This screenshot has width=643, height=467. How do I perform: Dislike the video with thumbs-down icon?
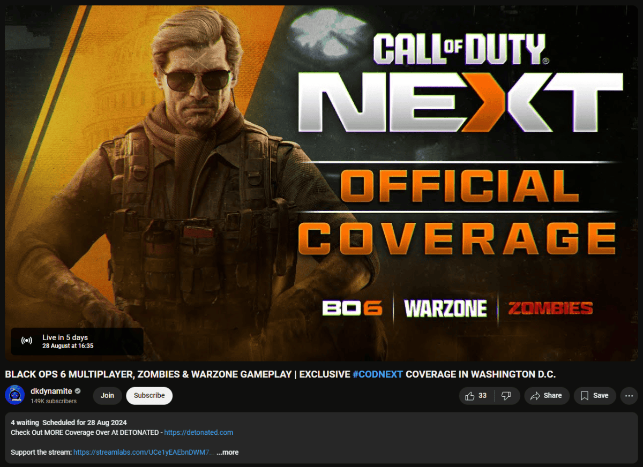click(x=506, y=396)
